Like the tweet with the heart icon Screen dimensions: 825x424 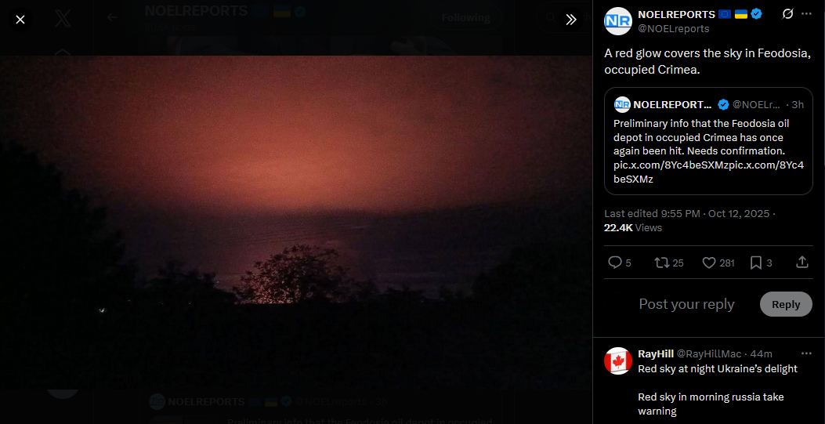(709, 263)
